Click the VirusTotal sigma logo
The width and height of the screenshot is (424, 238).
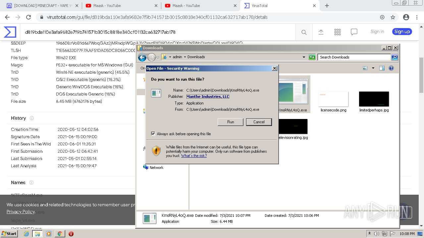(x=10, y=32)
